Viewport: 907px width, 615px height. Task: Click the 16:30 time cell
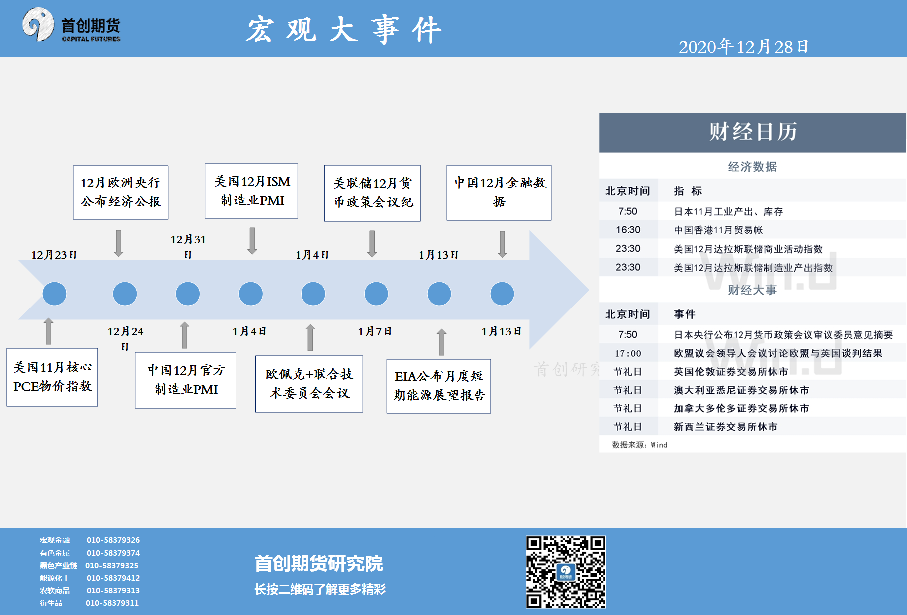pyautogui.click(x=628, y=230)
